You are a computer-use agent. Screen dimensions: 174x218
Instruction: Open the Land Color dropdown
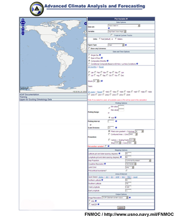(130, 167)
